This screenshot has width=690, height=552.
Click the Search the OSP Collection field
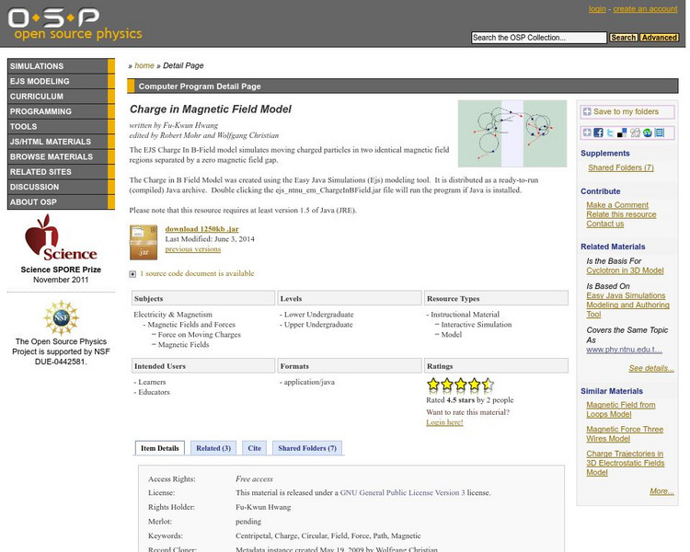pos(538,38)
